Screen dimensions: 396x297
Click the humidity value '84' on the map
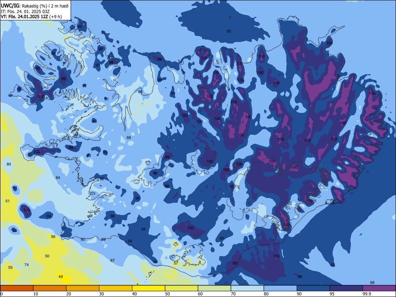[58, 177]
